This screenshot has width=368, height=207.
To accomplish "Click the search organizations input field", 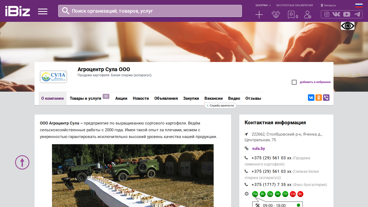I will 150,11.
